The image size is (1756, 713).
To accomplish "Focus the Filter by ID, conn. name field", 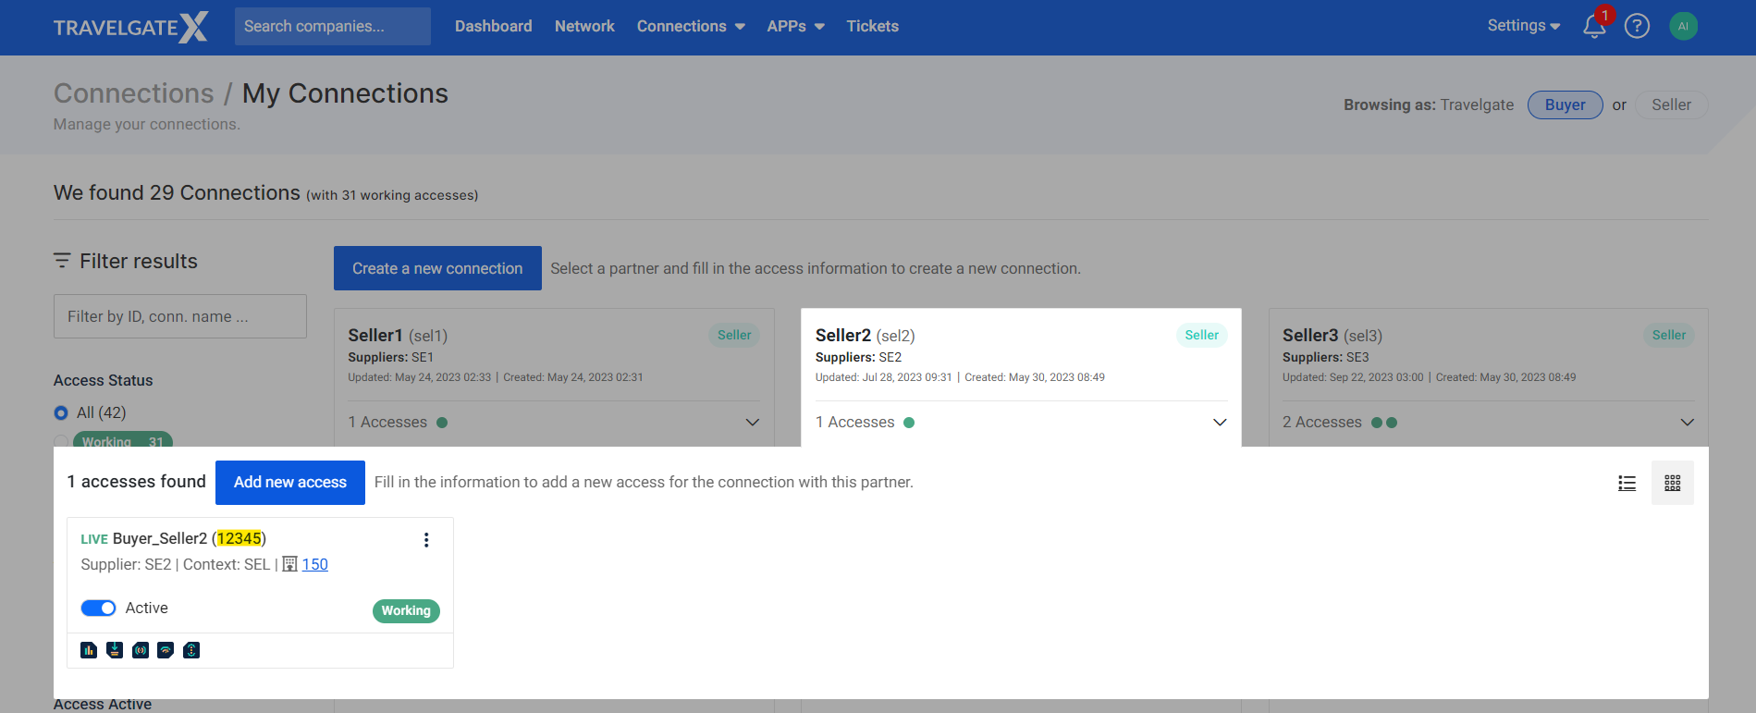I will tap(180, 316).
